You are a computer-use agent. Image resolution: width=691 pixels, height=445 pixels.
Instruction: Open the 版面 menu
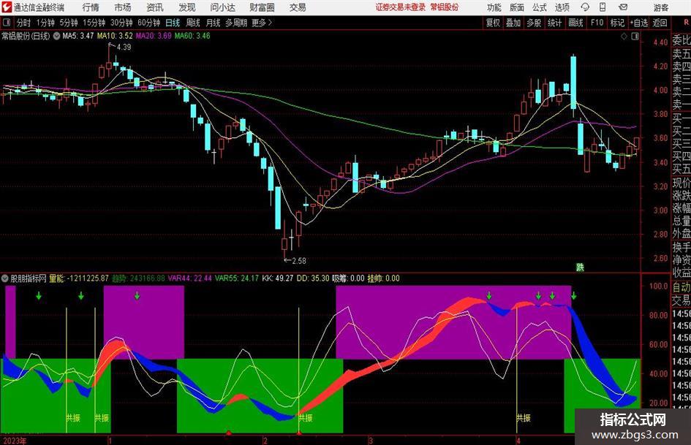point(516,7)
